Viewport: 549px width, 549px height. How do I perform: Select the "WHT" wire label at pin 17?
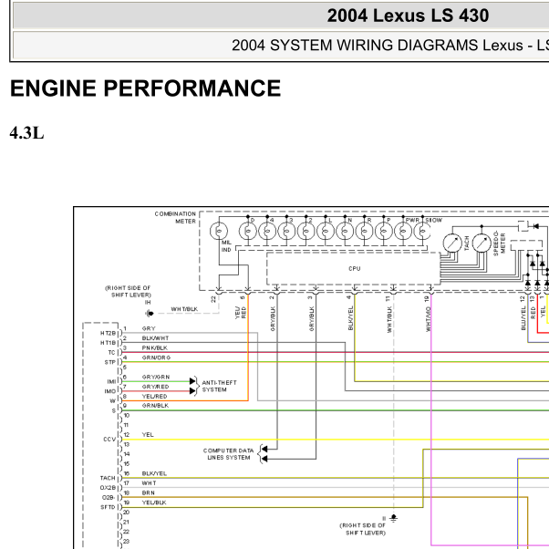[x=149, y=483]
